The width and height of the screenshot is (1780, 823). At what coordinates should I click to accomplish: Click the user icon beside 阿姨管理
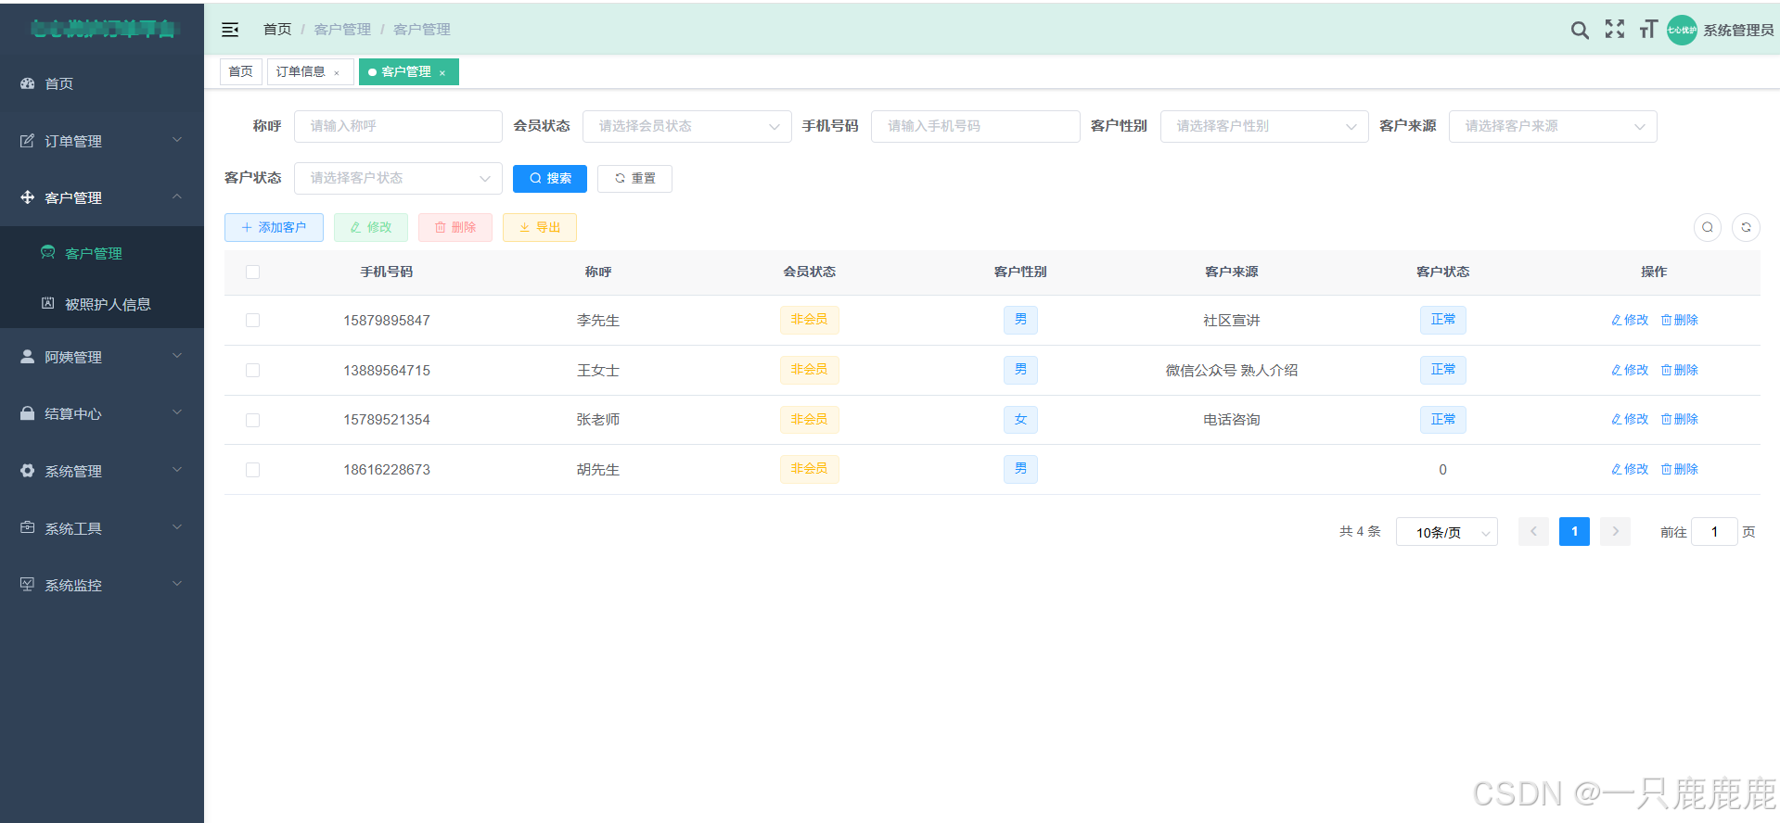pyautogui.click(x=28, y=357)
